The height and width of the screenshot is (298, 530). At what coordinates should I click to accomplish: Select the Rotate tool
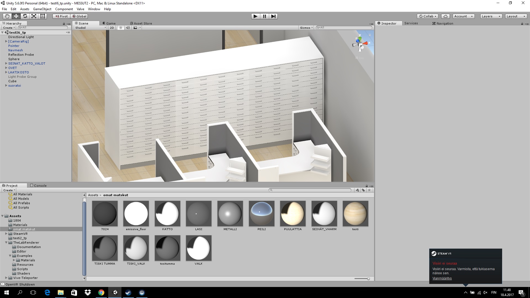25,16
